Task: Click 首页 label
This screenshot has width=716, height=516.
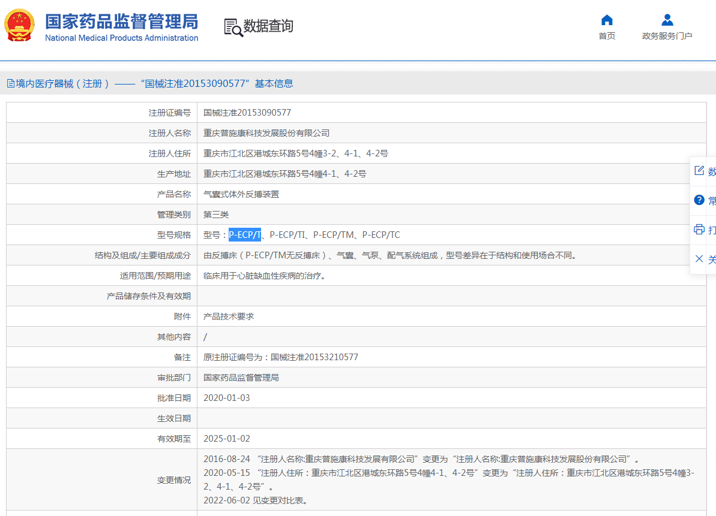Action: (607, 36)
